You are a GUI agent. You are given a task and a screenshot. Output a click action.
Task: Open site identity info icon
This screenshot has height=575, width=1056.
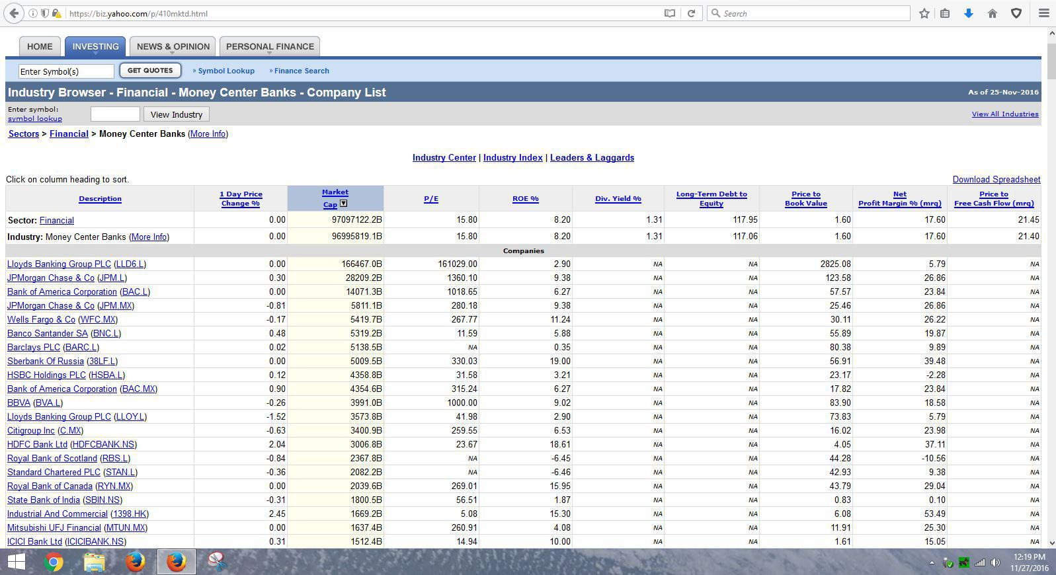point(32,13)
